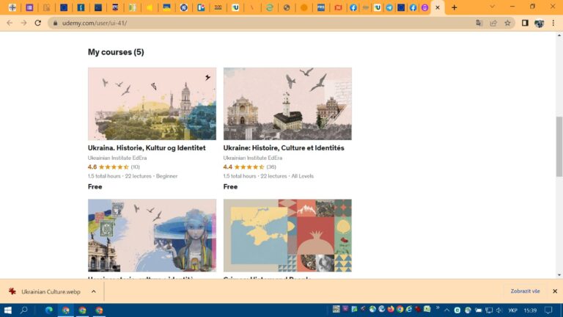Reload the Udemy page
The height and width of the screenshot is (317, 563).
(x=38, y=23)
